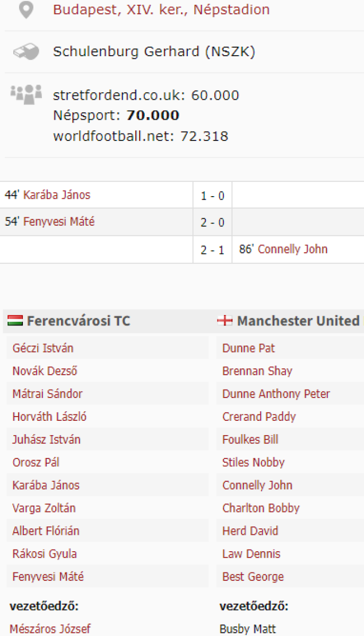Open Charlton Bobby player page
Screen dimensions: 364x636
coord(261,508)
